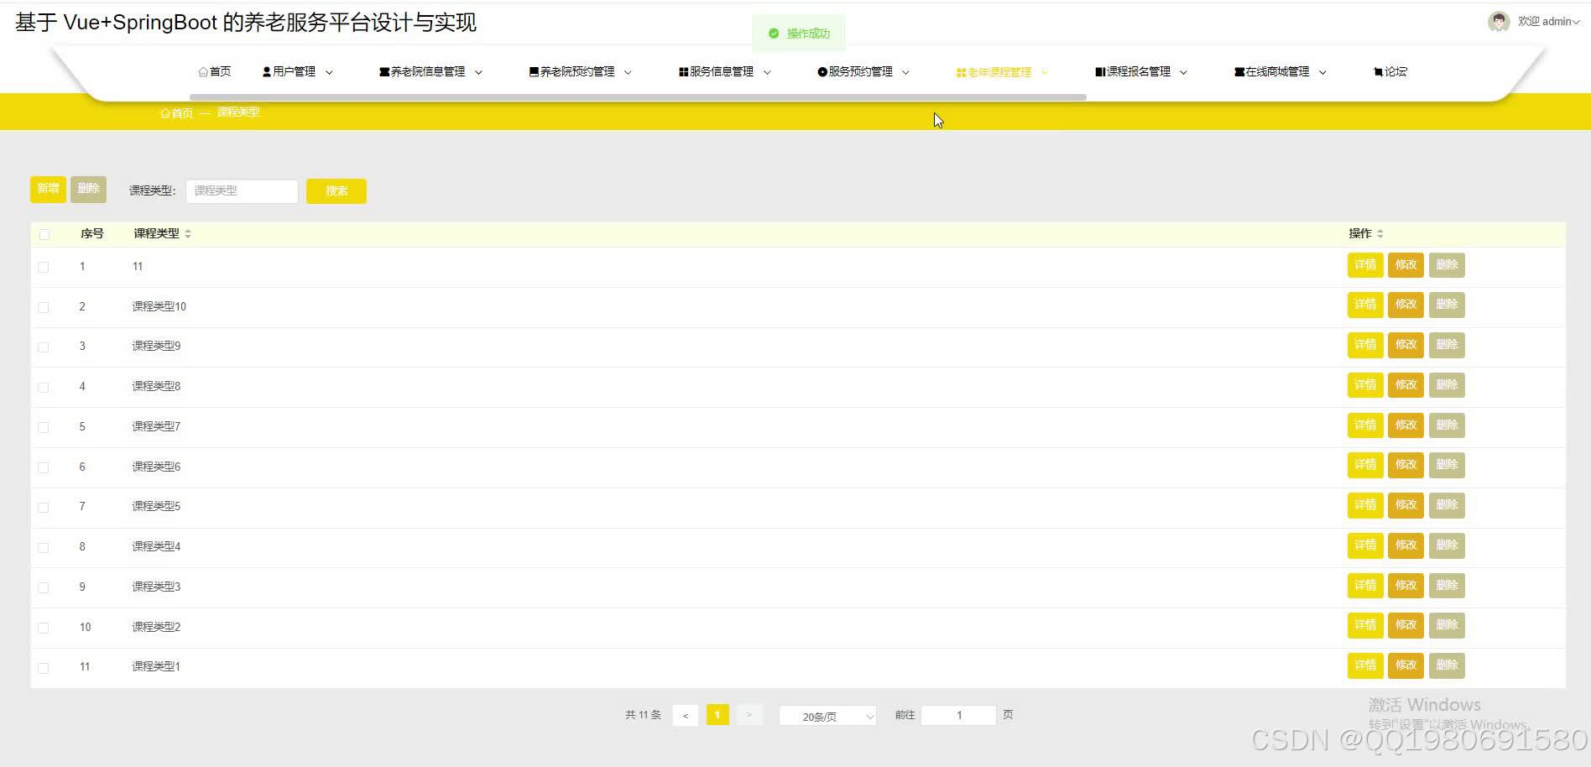
Task: Select page 1 in pagination
Action: coord(717,715)
